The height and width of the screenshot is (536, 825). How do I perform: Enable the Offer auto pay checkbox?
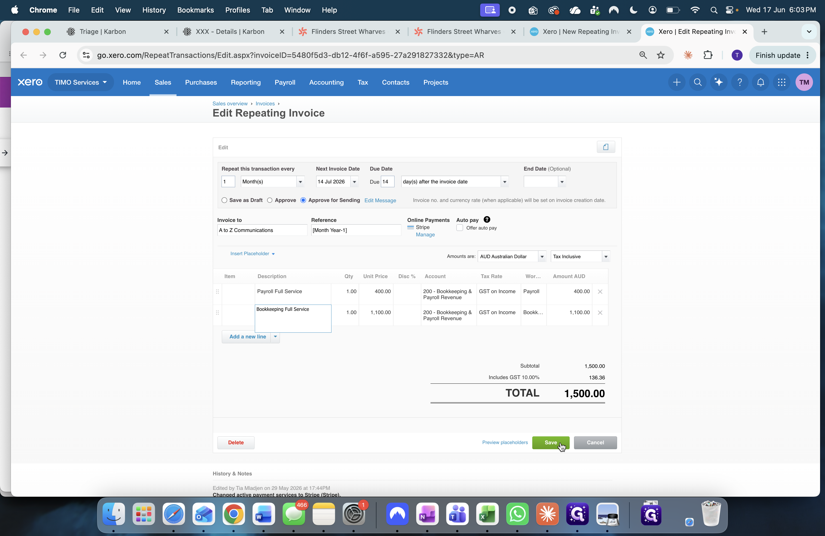(460, 228)
